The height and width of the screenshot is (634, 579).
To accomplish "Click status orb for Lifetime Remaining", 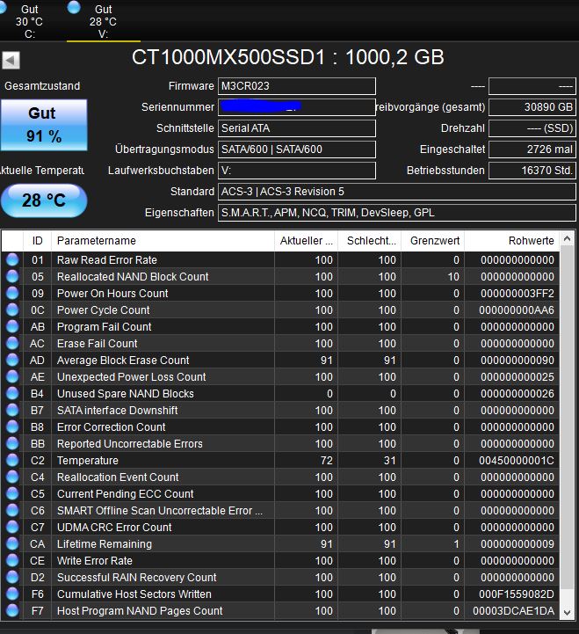I will pos(12,543).
